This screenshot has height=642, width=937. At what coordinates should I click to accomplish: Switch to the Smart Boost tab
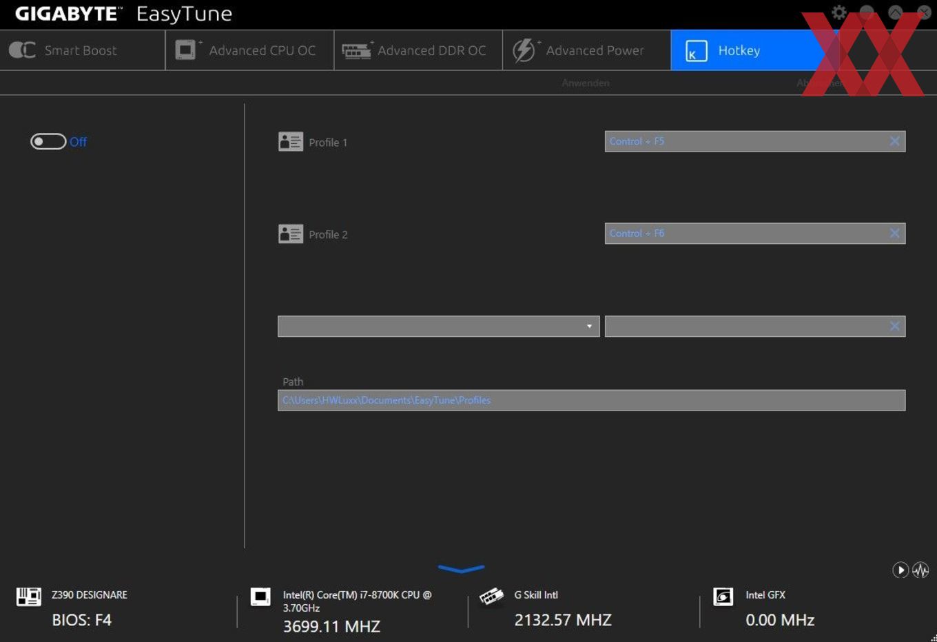coord(83,50)
